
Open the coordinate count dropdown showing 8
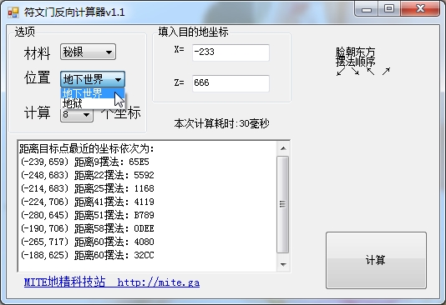[77, 115]
